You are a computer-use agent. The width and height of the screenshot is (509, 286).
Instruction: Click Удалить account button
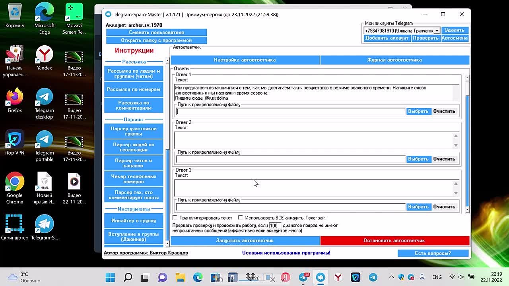(454, 30)
